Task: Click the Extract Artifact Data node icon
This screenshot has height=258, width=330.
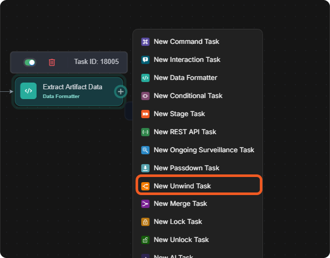Action: (28, 91)
